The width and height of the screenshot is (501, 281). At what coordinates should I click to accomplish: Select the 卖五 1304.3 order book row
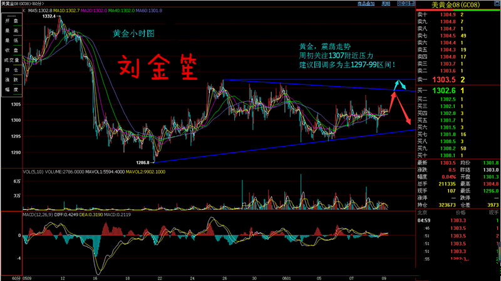[458, 50]
